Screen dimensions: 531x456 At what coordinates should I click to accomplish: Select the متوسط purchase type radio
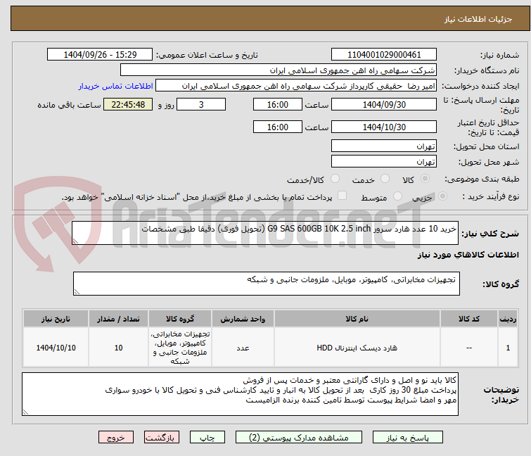tap(397, 196)
